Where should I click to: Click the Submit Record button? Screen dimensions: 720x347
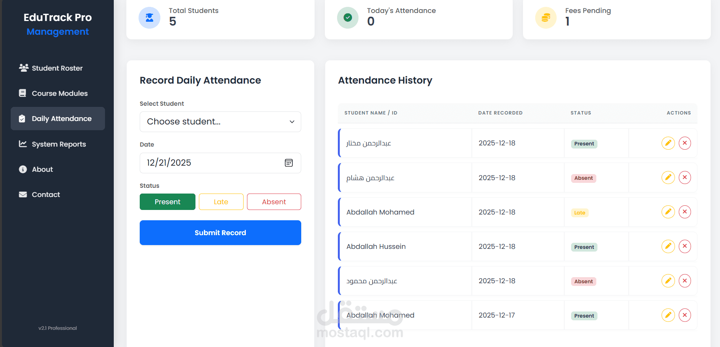point(220,233)
